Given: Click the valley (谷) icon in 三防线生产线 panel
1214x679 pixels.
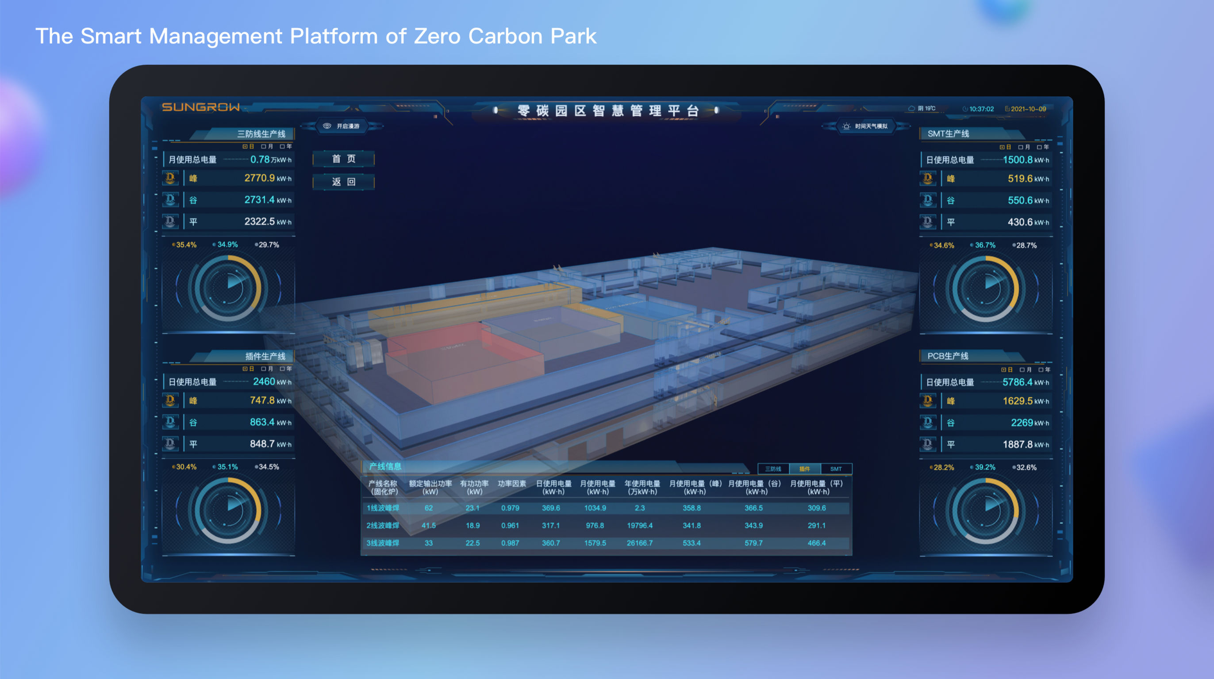Looking at the screenshot, I should tap(171, 199).
